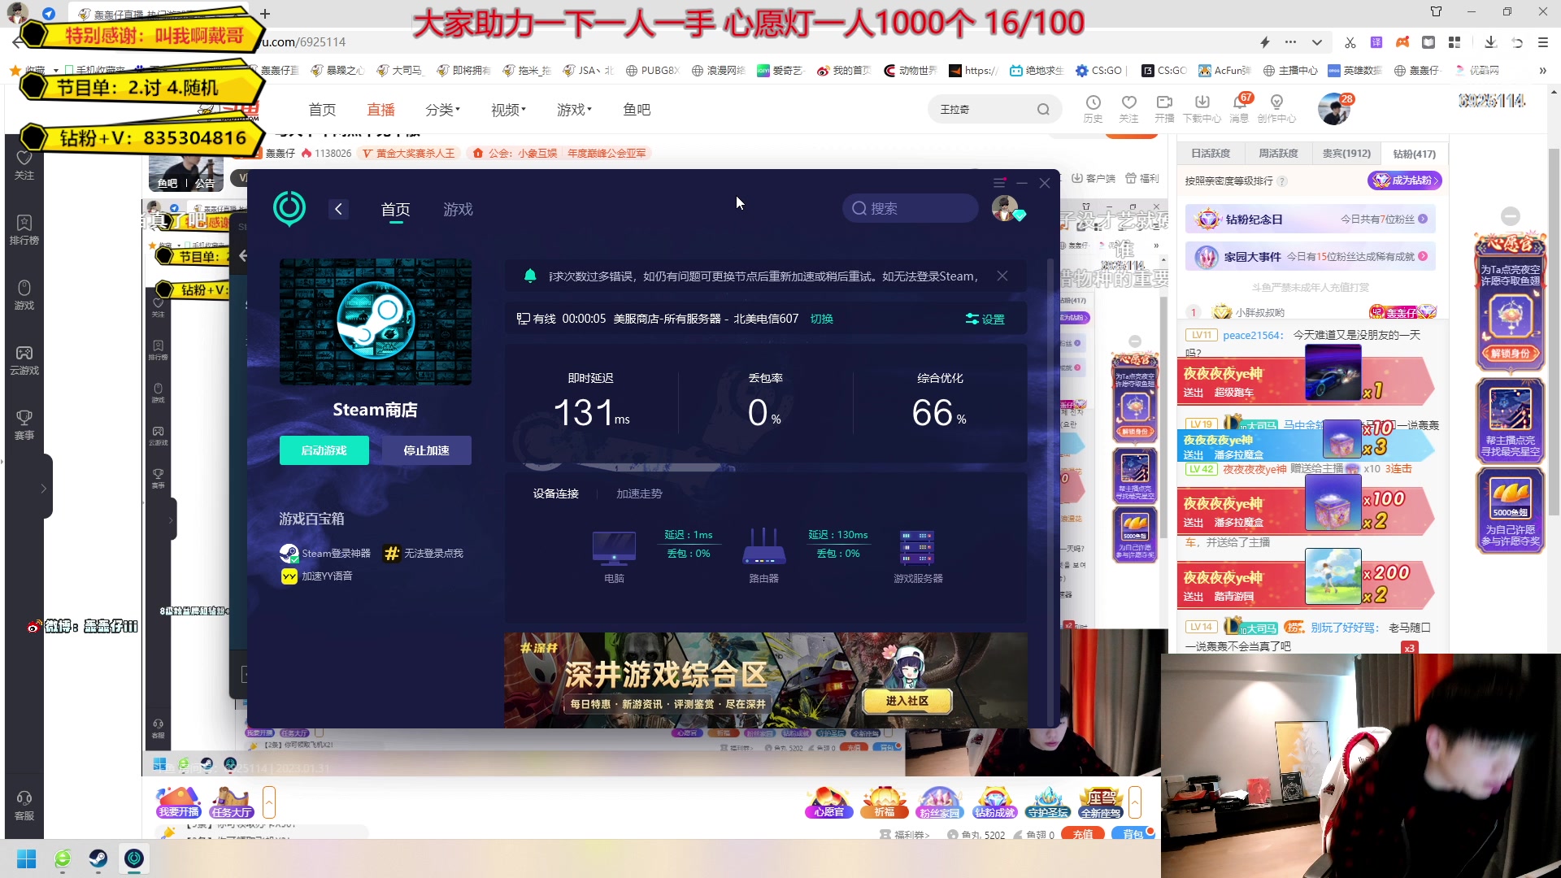Screen dimensions: 1561x878
Task: Click the 电脑 device icon
Action: [x=614, y=549]
